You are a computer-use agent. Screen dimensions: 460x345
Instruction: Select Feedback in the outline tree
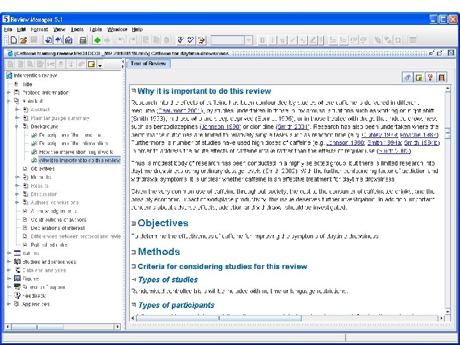coord(34,296)
